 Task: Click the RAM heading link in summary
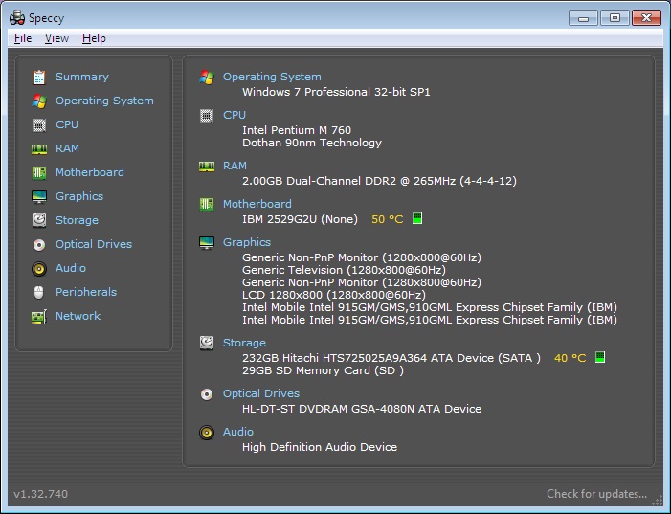235,166
